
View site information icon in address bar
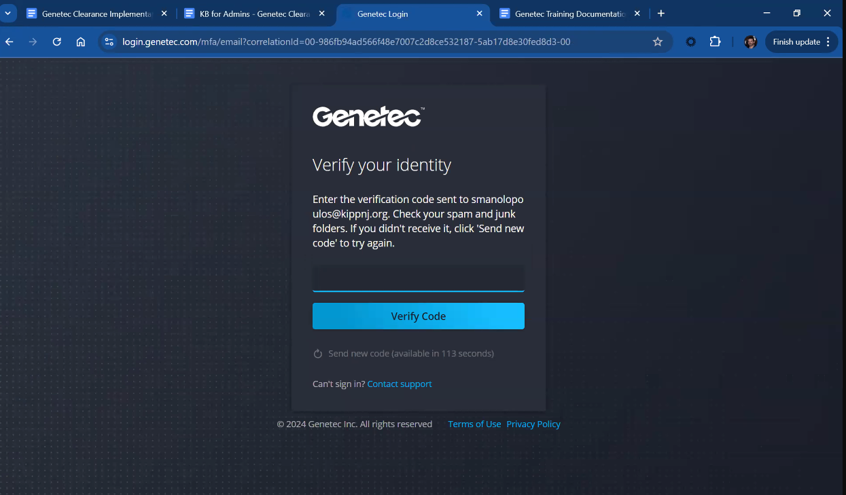[109, 42]
